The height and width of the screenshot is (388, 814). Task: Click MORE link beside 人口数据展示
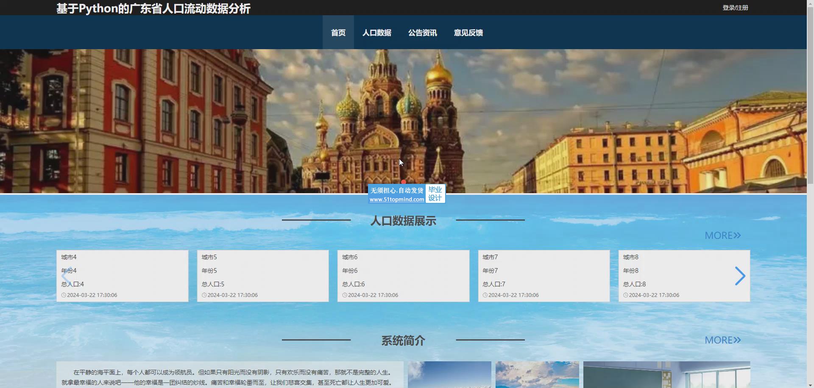click(x=722, y=235)
